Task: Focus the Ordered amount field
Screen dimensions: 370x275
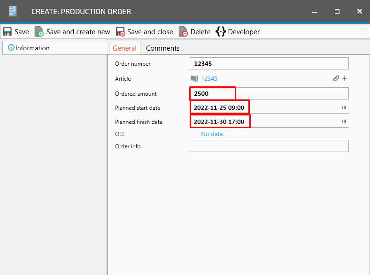Action: coord(291,94)
